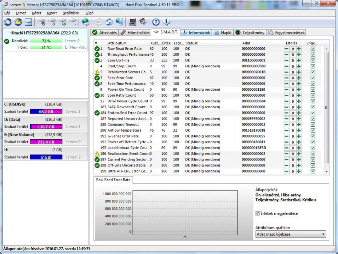The width and height of the screenshot is (338, 254).
Task: Switch to the Figyelmeztetések tab
Action: (x=286, y=32)
